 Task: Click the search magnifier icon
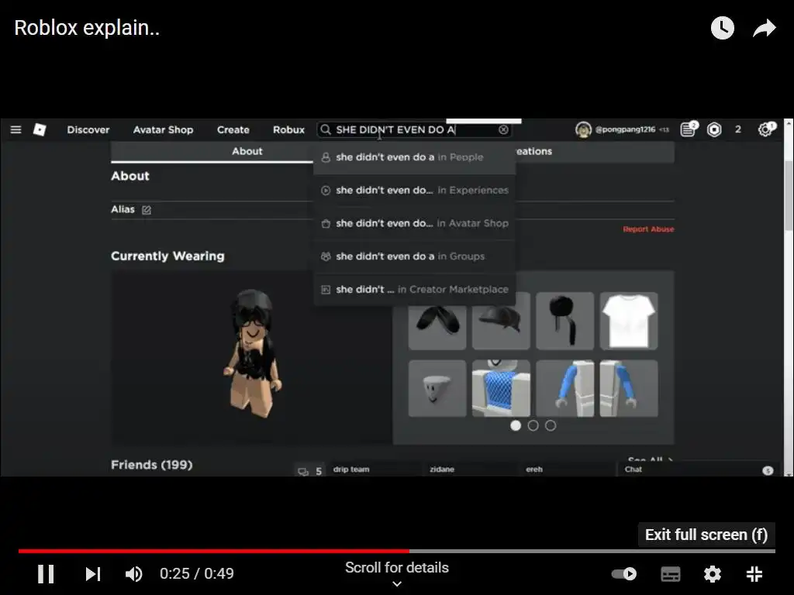pos(326,129)
